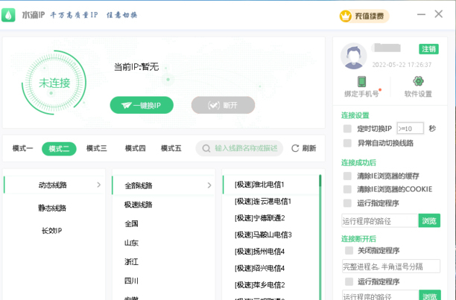Screen dimensions: 456x300
Task: Click the 定时切换IP seconds input field
Action: coord(410,128)
